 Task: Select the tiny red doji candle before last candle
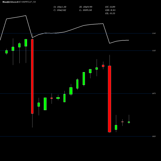(122, 122)
